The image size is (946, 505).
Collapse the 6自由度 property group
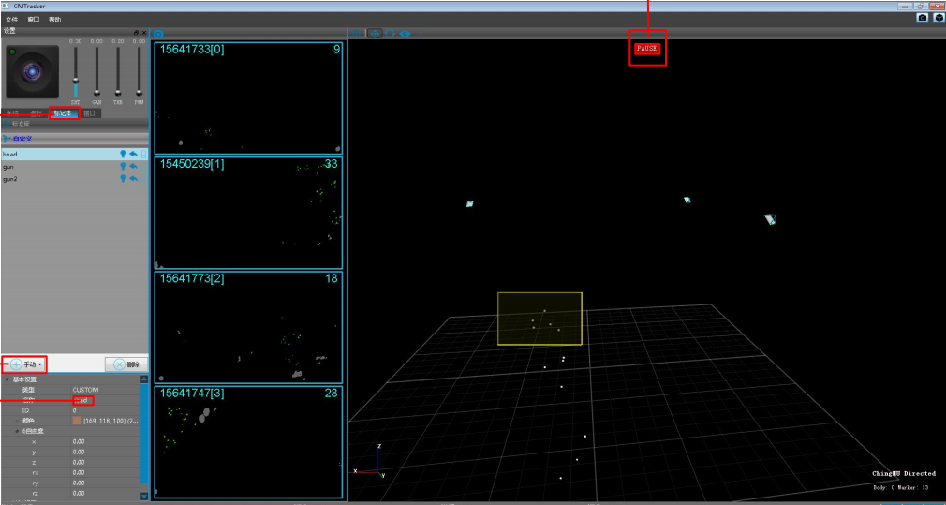coord(17,431)
